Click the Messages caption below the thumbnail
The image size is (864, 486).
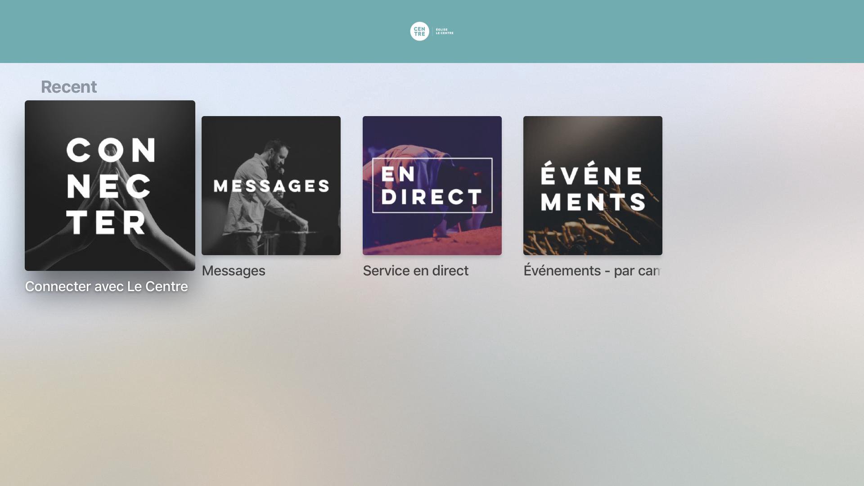click(234, 271)
